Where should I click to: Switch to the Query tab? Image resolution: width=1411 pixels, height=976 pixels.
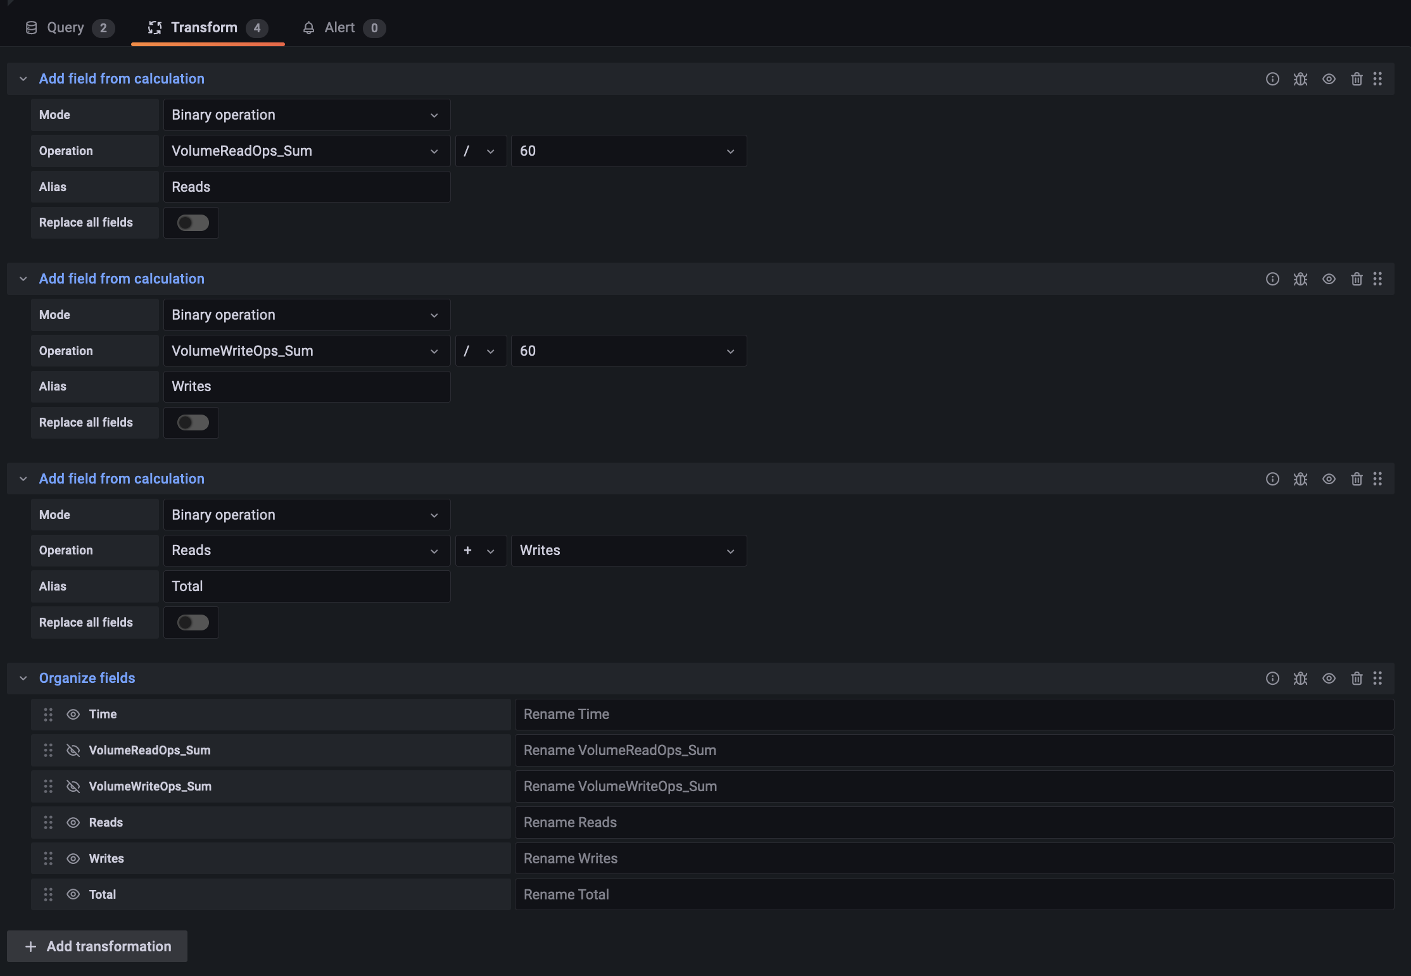[x=65, y=27]
